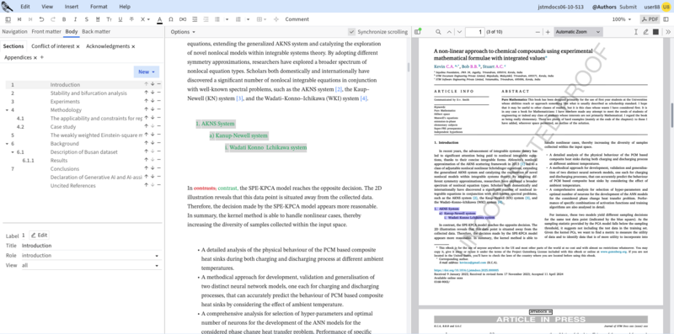Select the Acknowledgments tab

(x=108, y=46)
